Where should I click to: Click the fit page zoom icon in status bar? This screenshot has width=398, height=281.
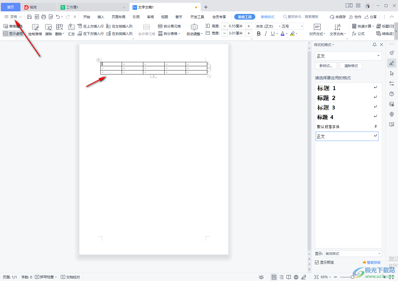[316, 277]
